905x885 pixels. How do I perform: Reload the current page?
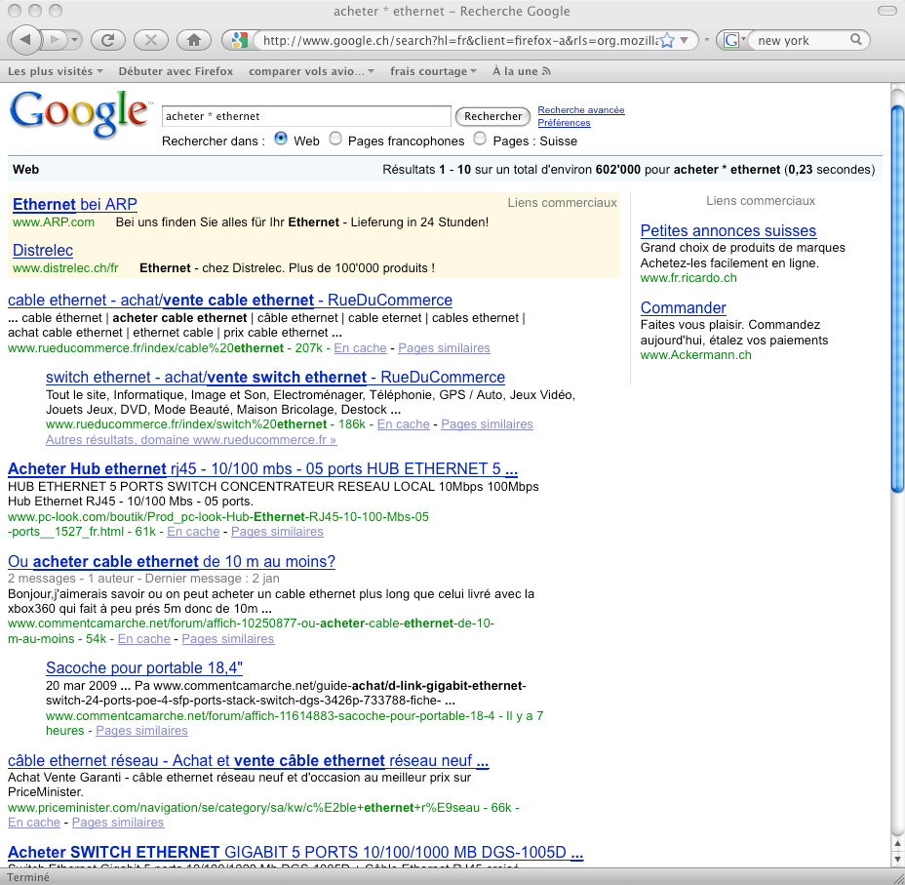[108, 40]
